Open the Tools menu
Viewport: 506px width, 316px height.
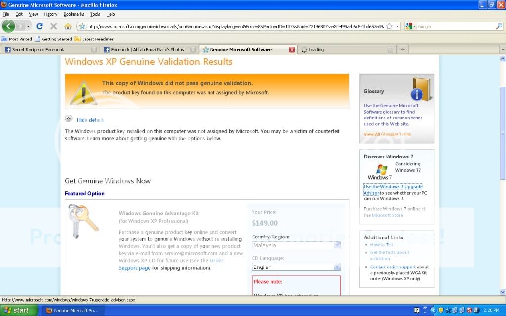click(x=95, y=14)
